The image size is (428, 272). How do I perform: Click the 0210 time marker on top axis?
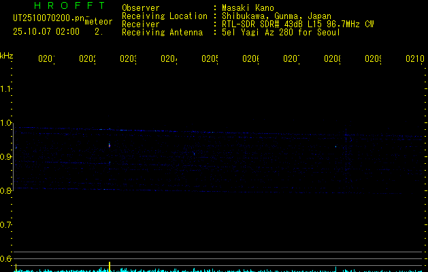[414, 59]
